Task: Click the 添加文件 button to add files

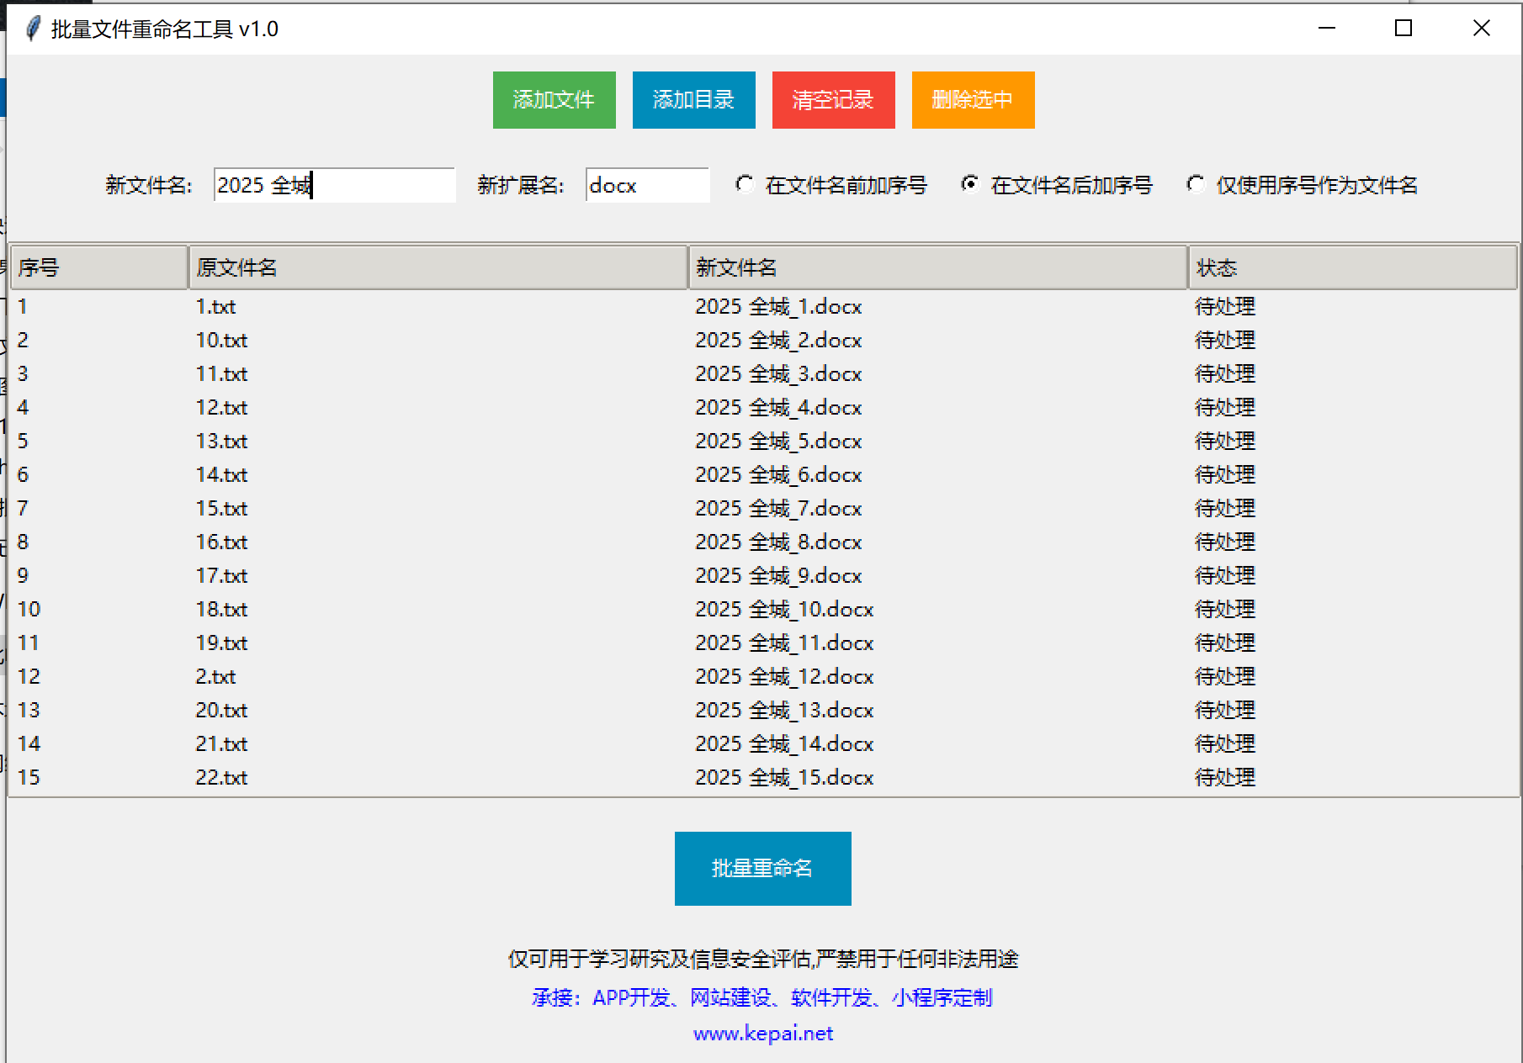Action: coord(554,99)
